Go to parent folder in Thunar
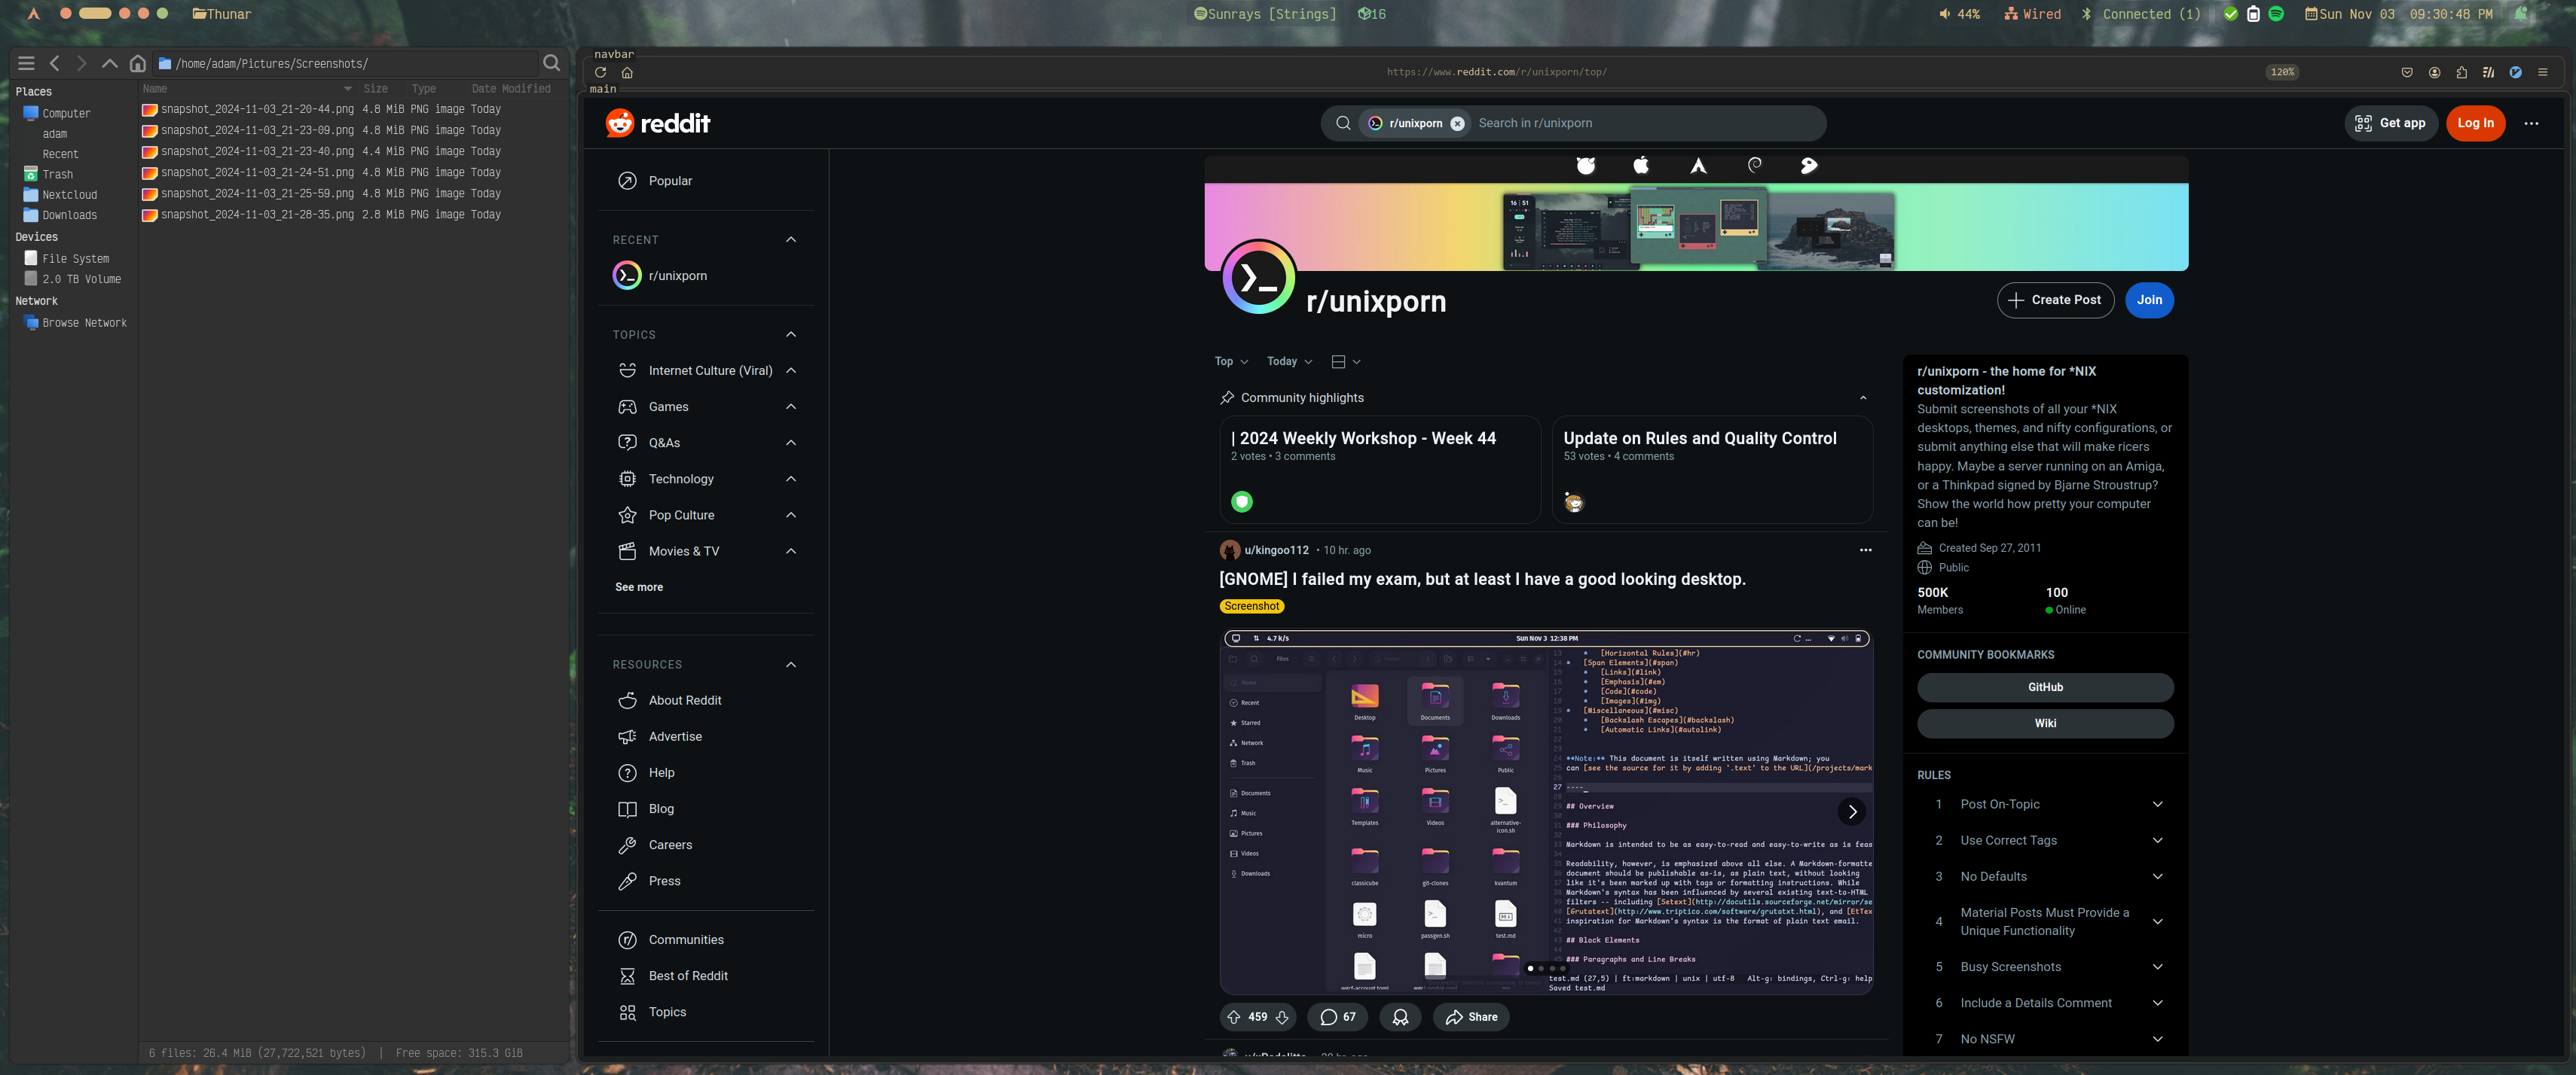Image resolution: width=2576 pixels, height=1075 pixels. click(x=110, y=63)
